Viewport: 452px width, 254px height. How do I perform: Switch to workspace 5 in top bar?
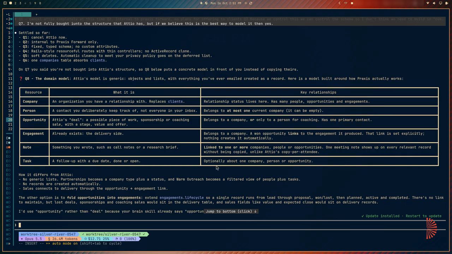click(x=30, y=3)
